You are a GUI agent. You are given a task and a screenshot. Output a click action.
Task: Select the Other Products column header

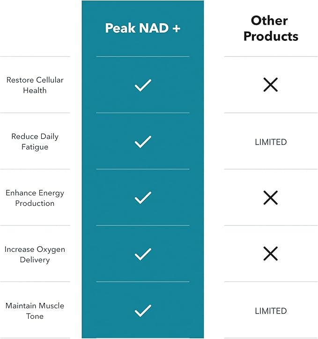point(271,28)
